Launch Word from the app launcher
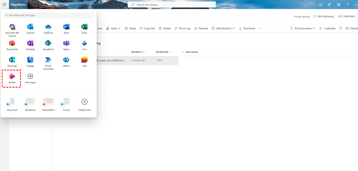 point(66,29)
